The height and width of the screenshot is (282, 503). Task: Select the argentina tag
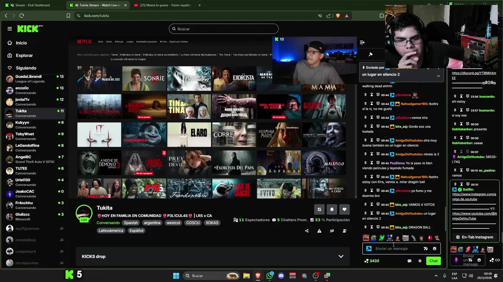152,222
